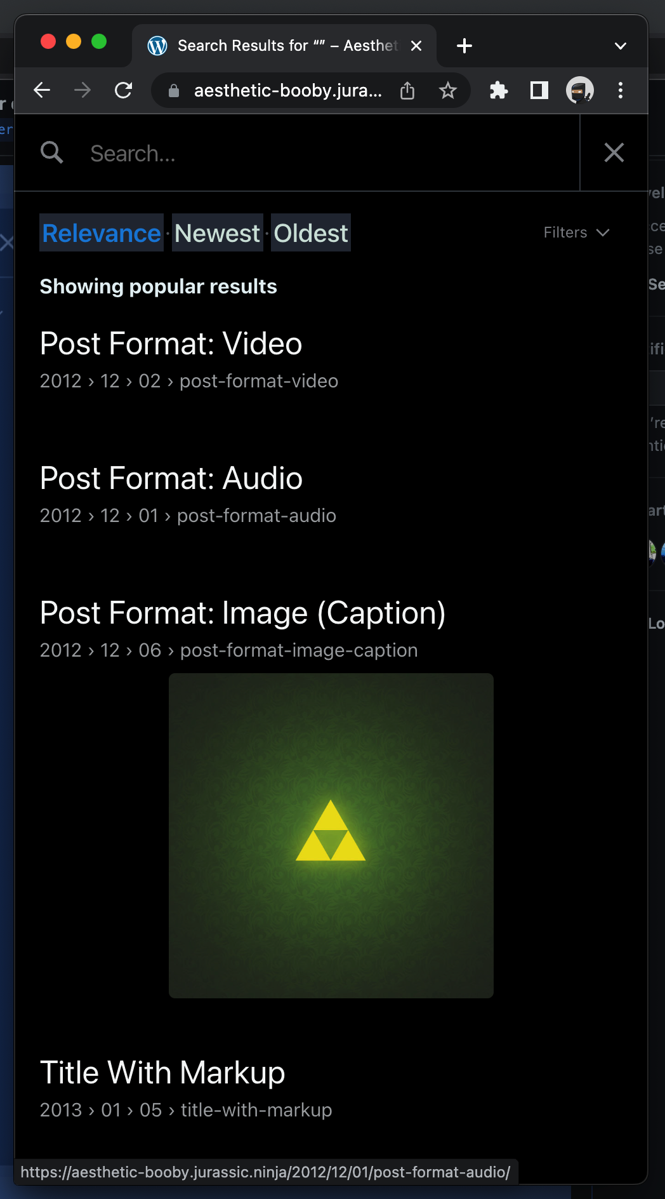Reload the current page
Viewport: 665px width, 1199px height.
coord(123,90)
